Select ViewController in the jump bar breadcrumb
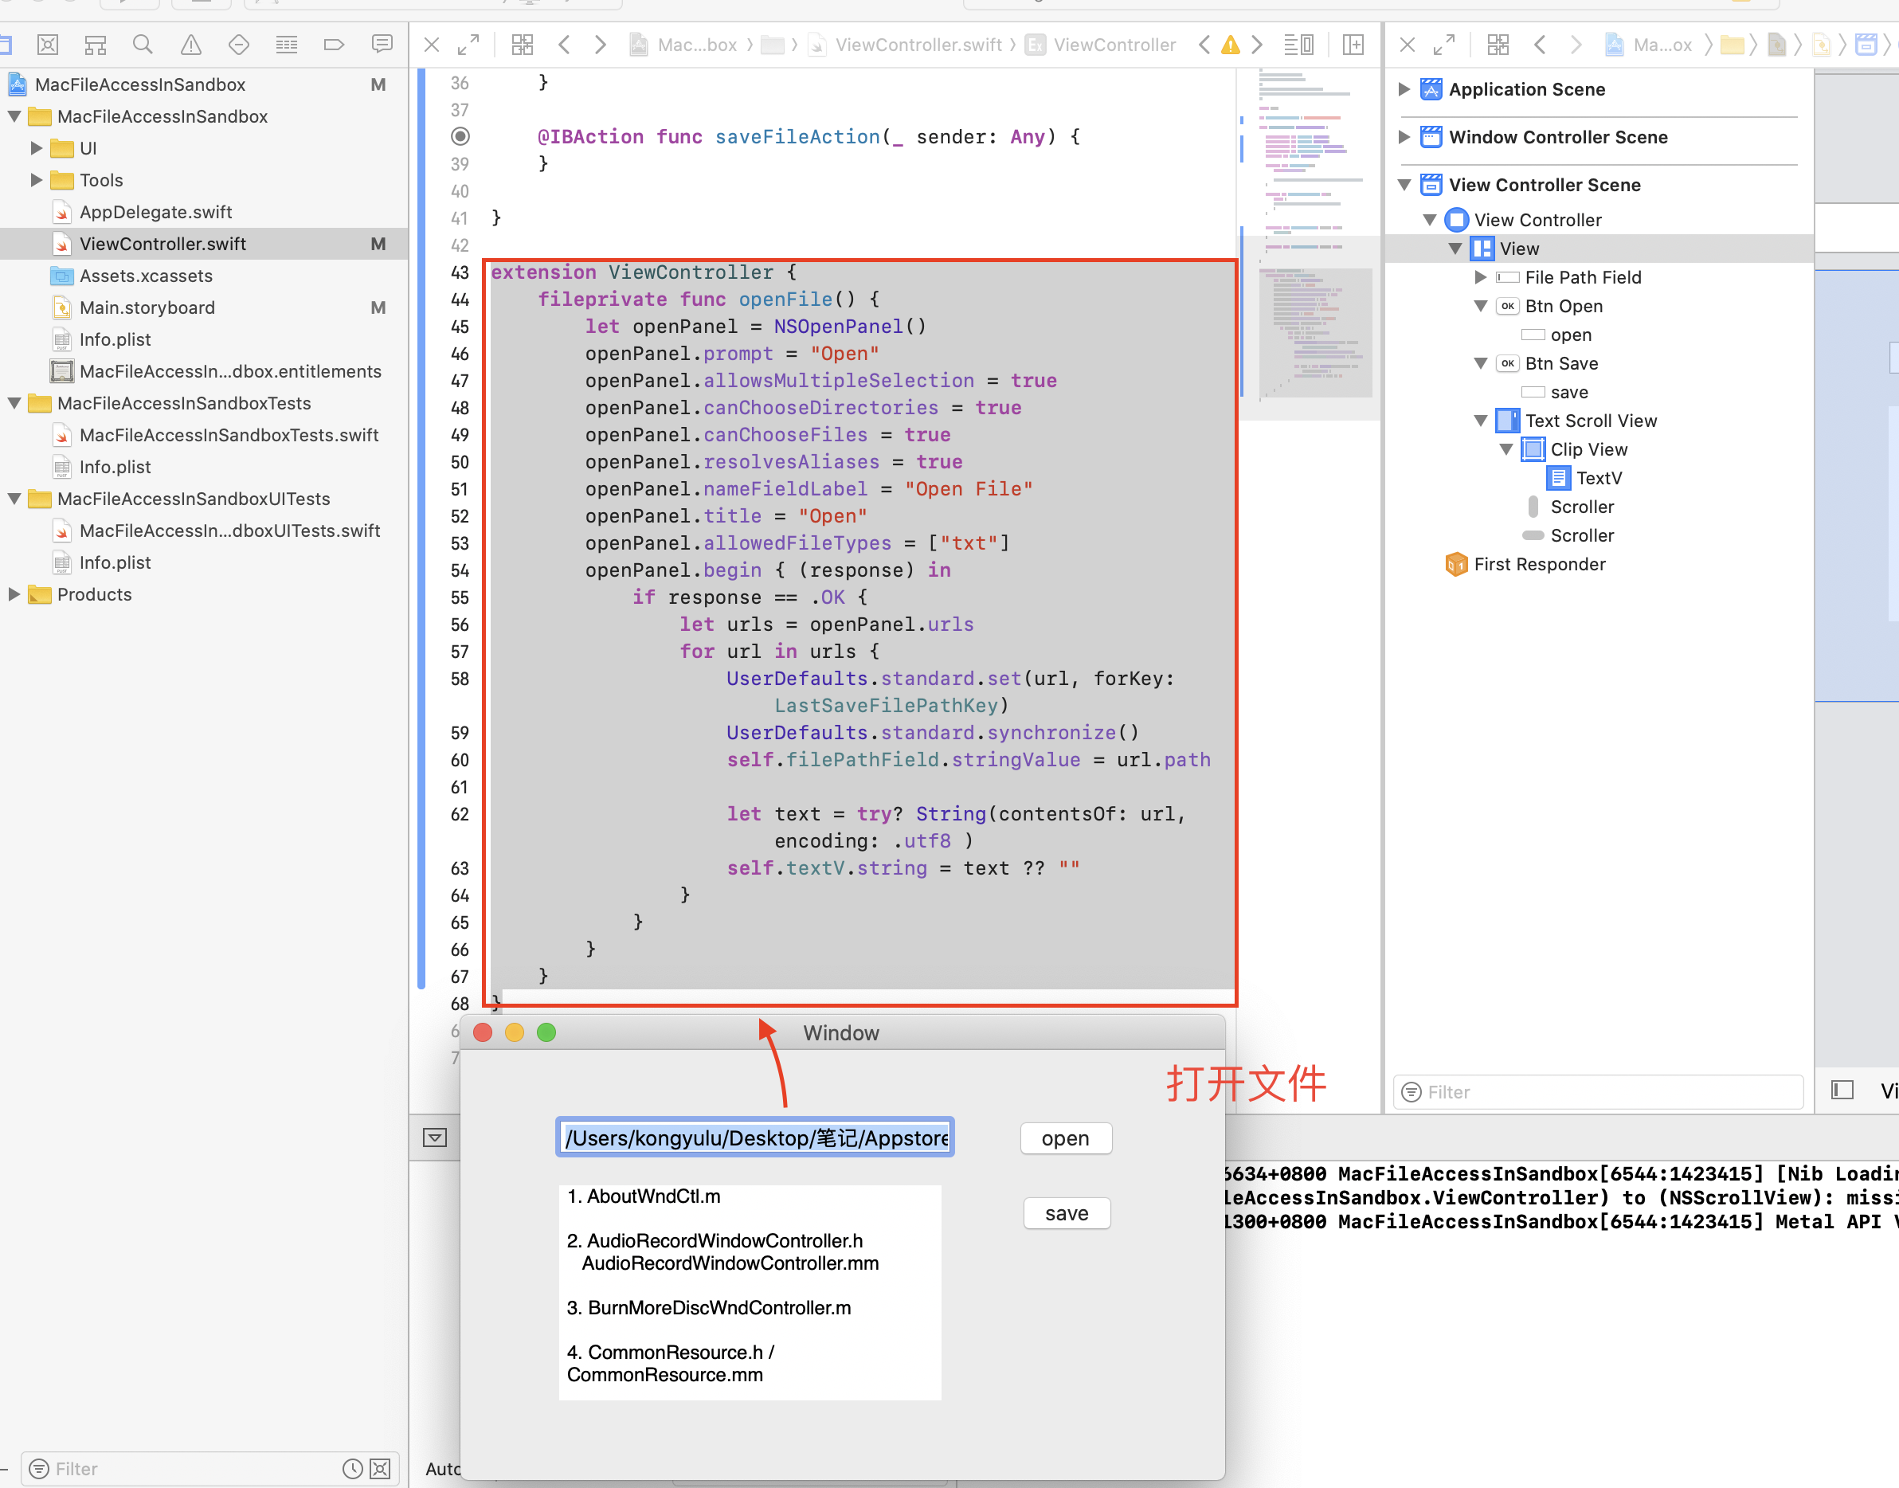This screenshot has width=1899, height=1488. click(x=1115, y=45)
